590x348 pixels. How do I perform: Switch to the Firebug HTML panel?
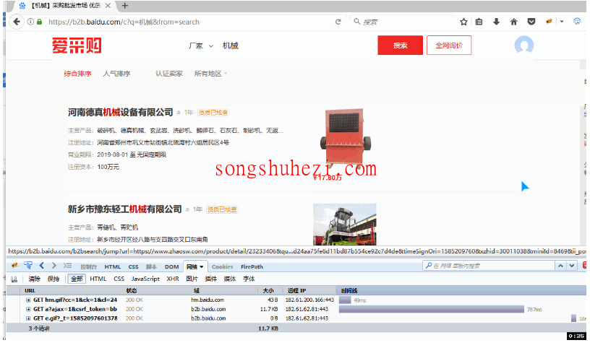pos(113,267)
